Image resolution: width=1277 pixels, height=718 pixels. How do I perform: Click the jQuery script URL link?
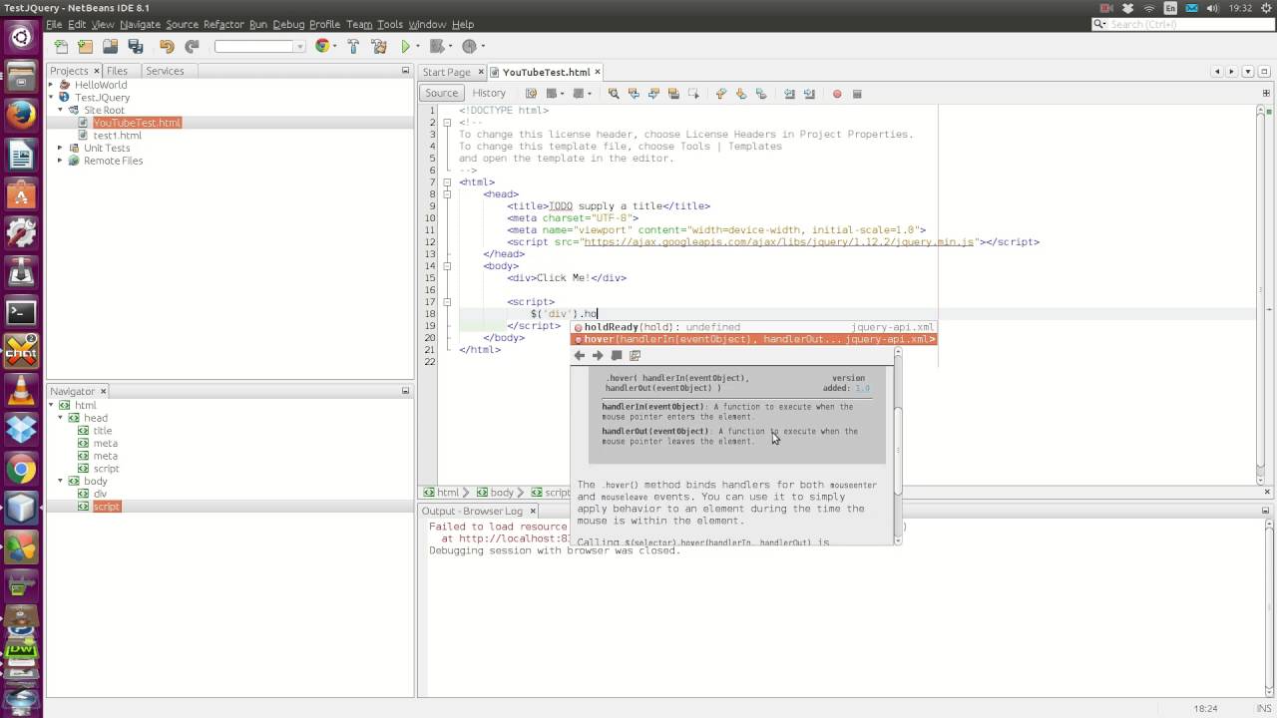click(779, 242)
